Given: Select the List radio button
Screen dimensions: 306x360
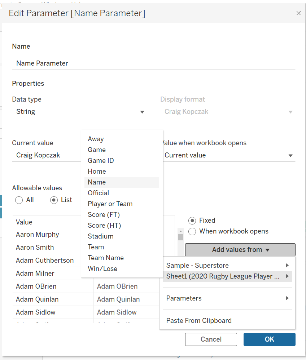Looking at the screenshot, I should click(54, 200).
